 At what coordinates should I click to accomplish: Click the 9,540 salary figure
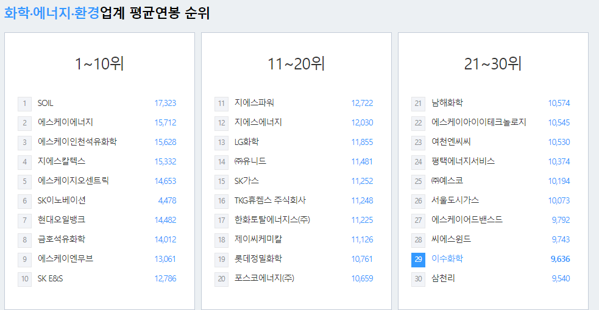pos(561,279)
